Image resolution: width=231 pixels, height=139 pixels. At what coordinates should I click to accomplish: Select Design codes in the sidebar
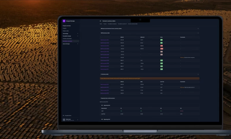coord(66,31)
